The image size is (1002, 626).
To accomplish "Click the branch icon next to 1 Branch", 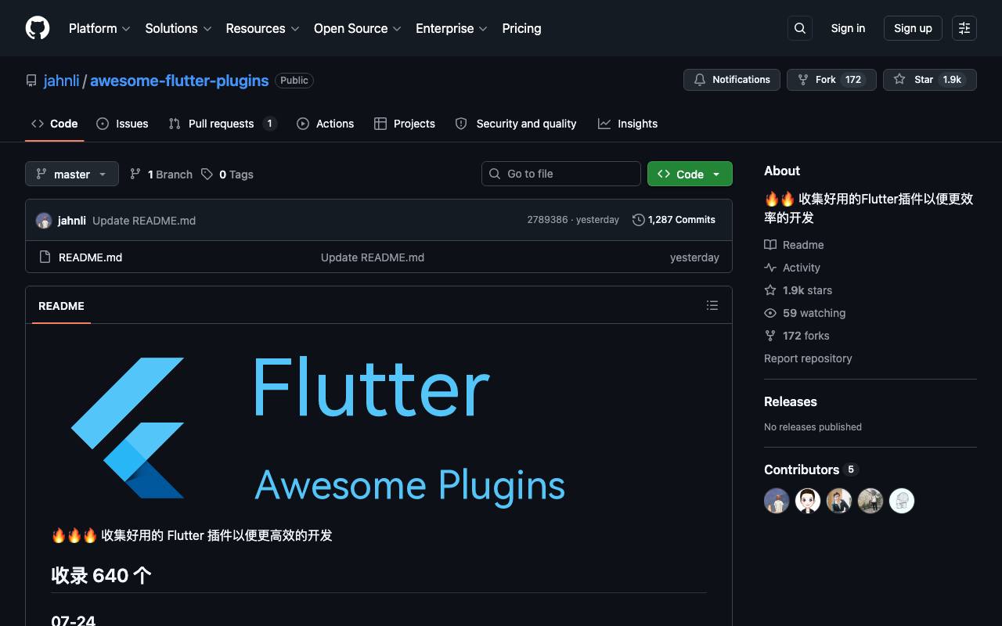I will pyautogui.click(x=135, y=174).
